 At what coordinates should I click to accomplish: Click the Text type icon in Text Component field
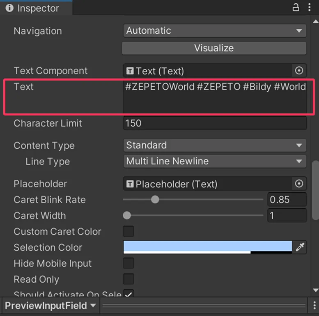point(130,71)
